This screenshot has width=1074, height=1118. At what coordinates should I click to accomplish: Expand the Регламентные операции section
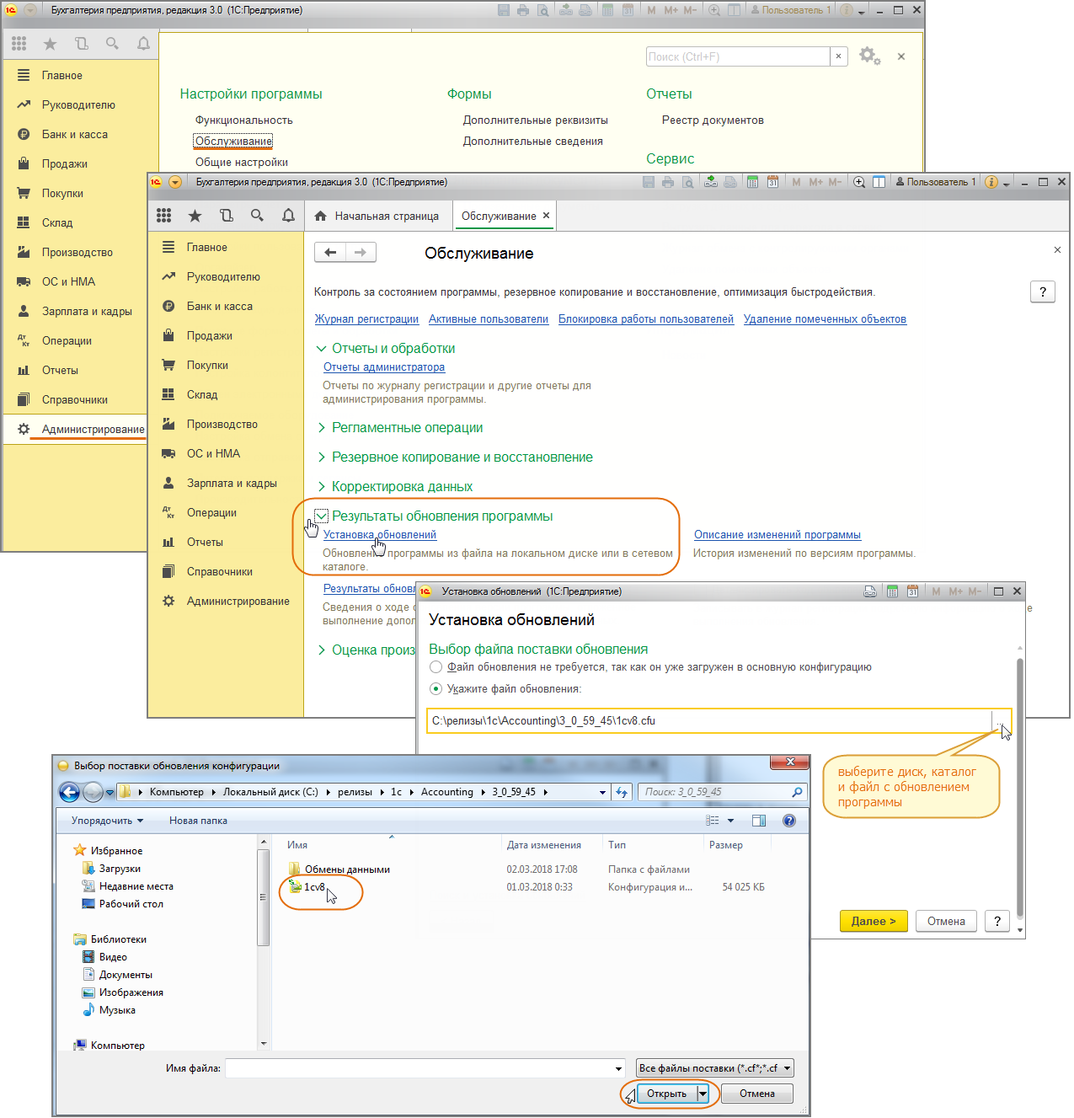[322, 428]
